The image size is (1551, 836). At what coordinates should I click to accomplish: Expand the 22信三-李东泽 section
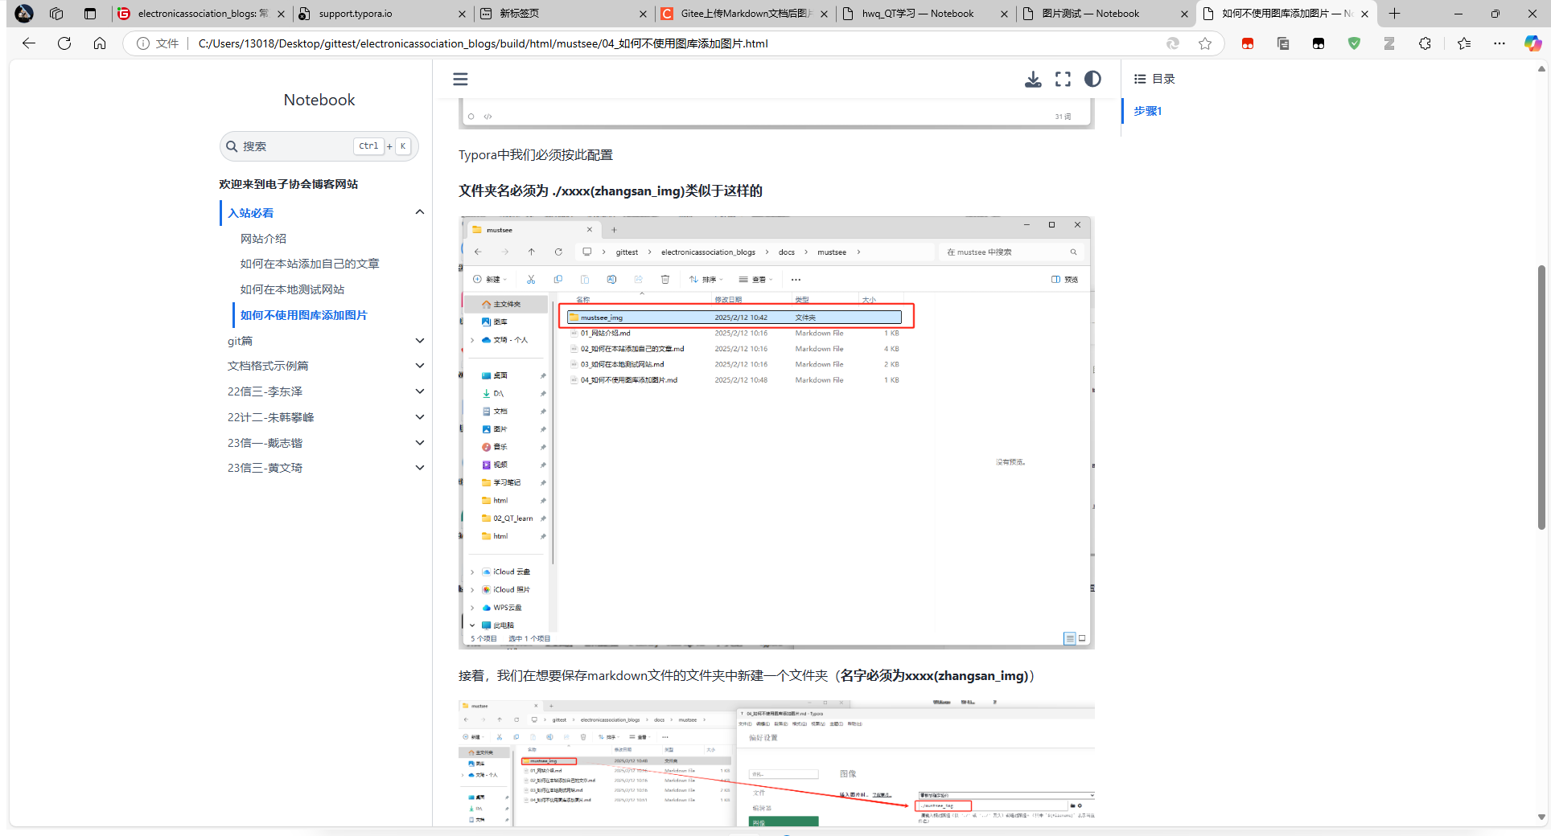click(x=419, y=391)
